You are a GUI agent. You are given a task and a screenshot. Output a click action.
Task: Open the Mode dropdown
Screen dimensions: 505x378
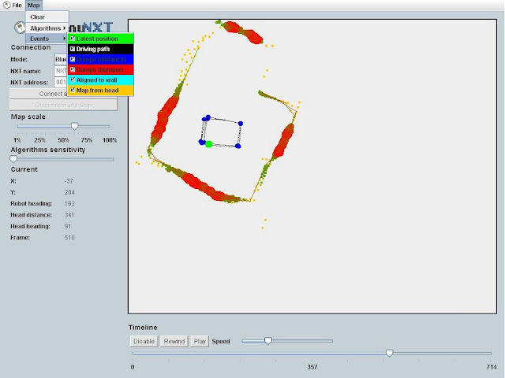[x=61, y=60]
